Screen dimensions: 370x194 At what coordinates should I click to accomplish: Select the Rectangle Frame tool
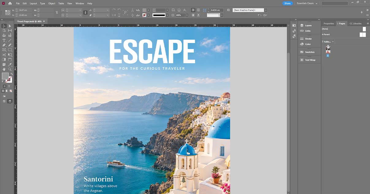4,50
